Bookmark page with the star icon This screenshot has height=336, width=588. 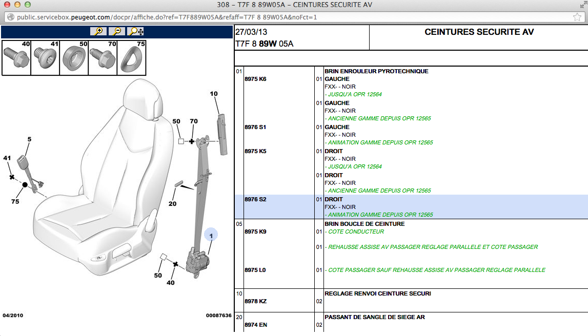(x=577, y=17)
